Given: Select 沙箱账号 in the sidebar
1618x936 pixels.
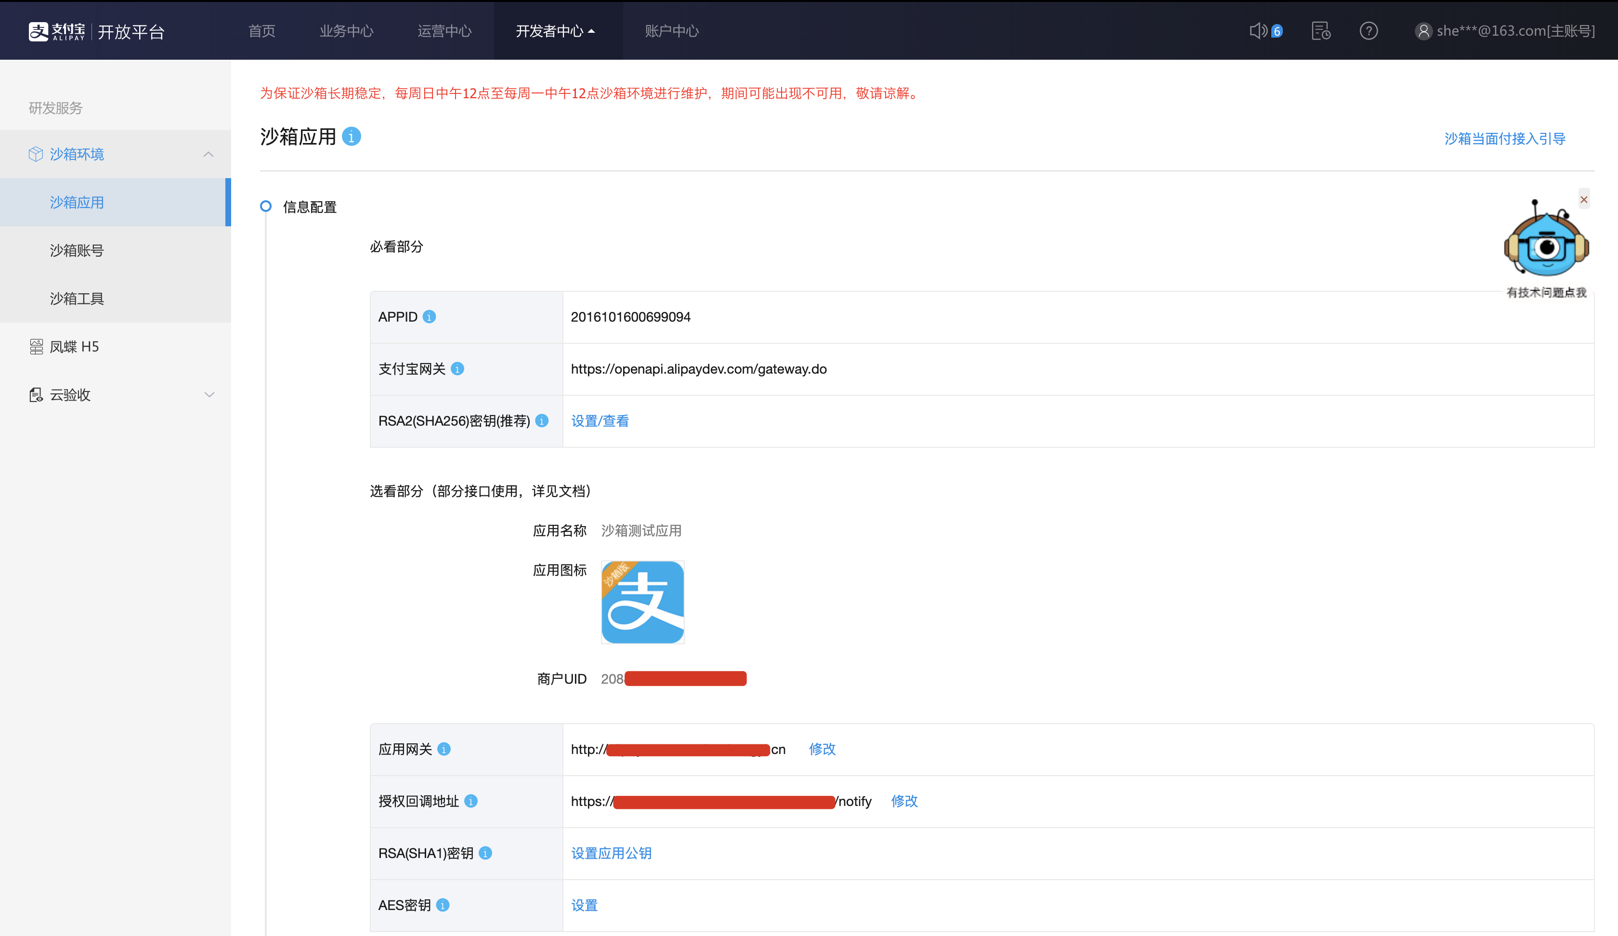Looking at the screenshot, I should click(77, 250).
